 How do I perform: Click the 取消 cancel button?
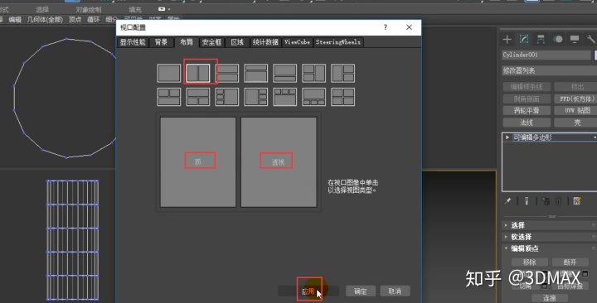point(395,291)
